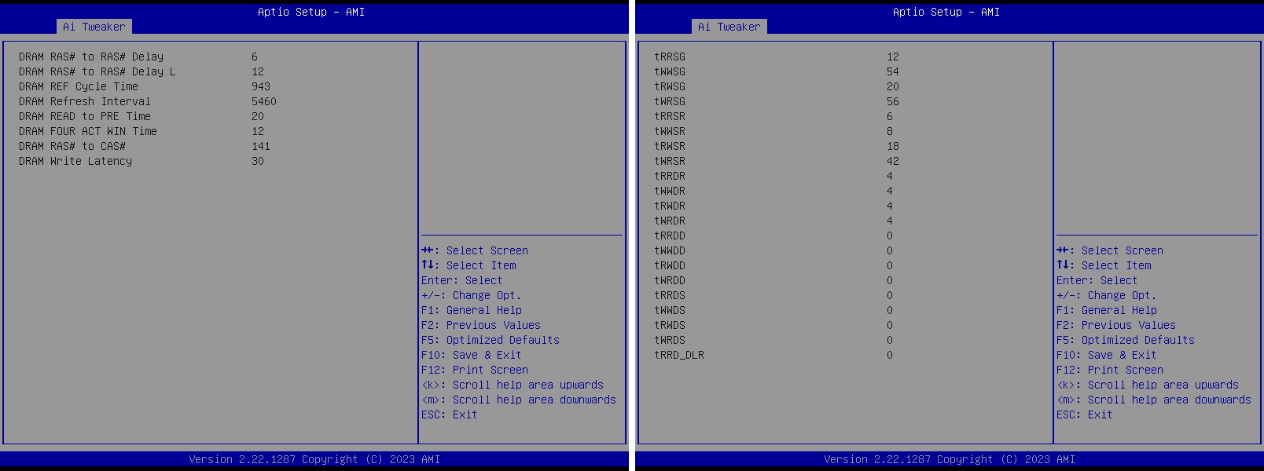Select the tRRSG timing row
The image size is (1264, 471).
pyautogui.click(x=777, y=57)
